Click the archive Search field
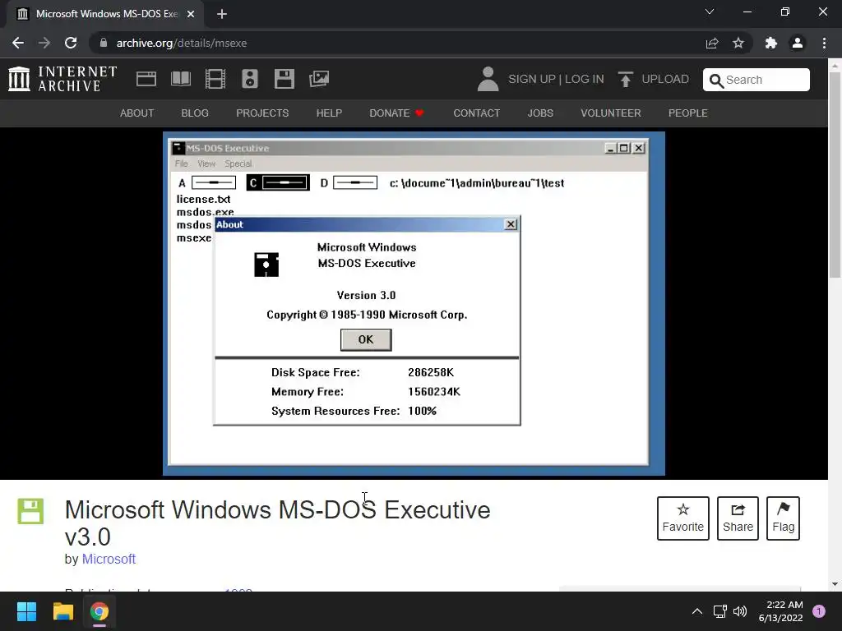 pyautogui.click(x=756, y=80)
